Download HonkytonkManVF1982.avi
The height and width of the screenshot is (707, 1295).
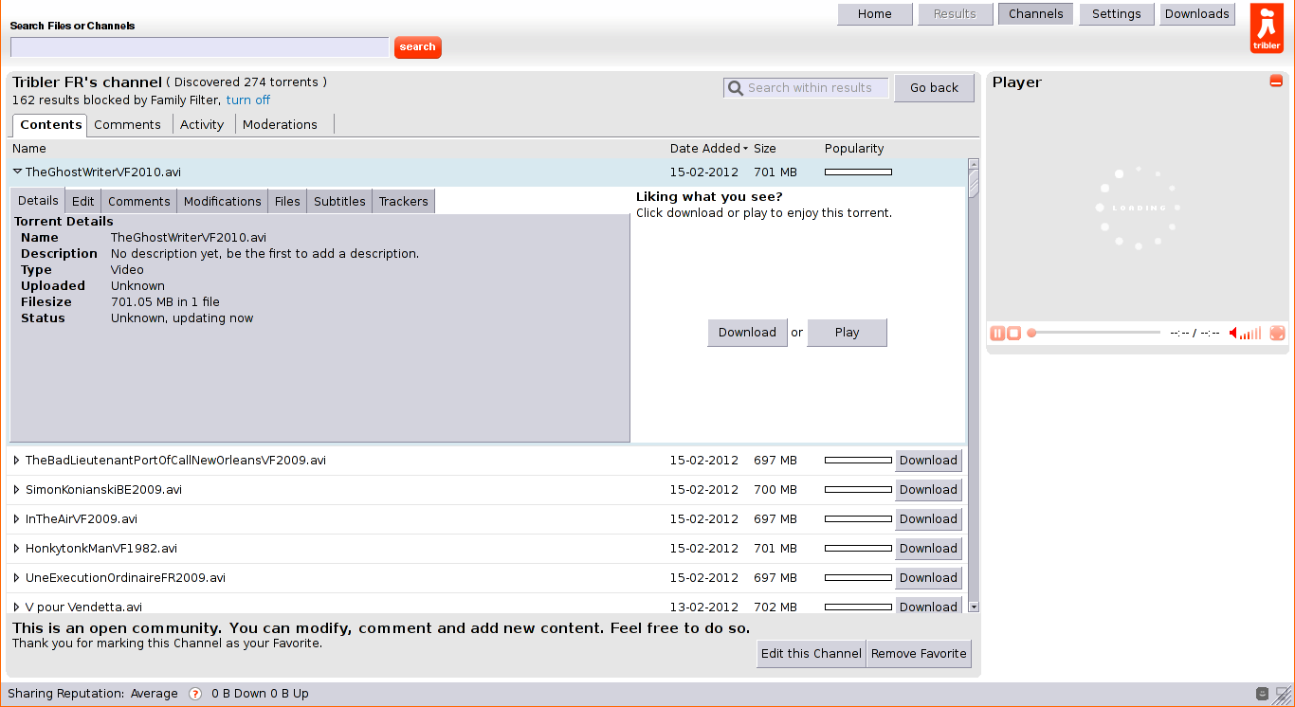point(928,549)
